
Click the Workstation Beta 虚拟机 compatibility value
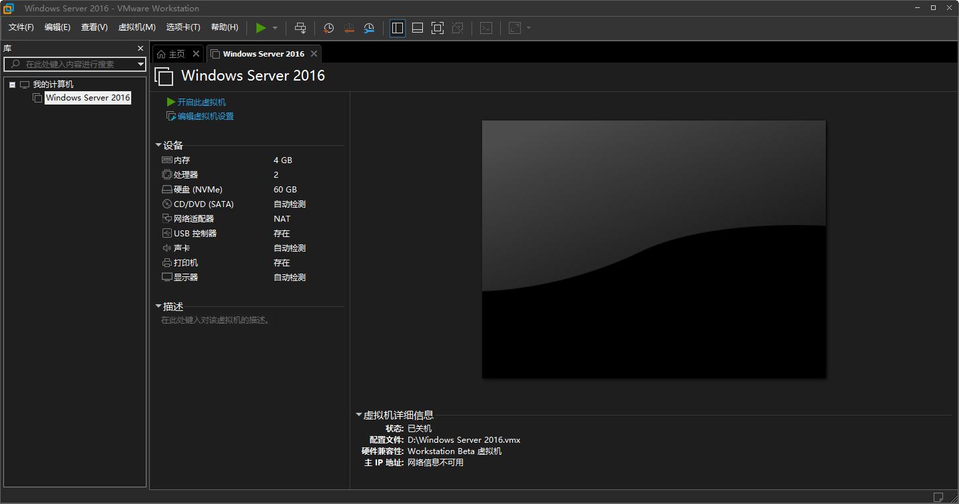455,451
